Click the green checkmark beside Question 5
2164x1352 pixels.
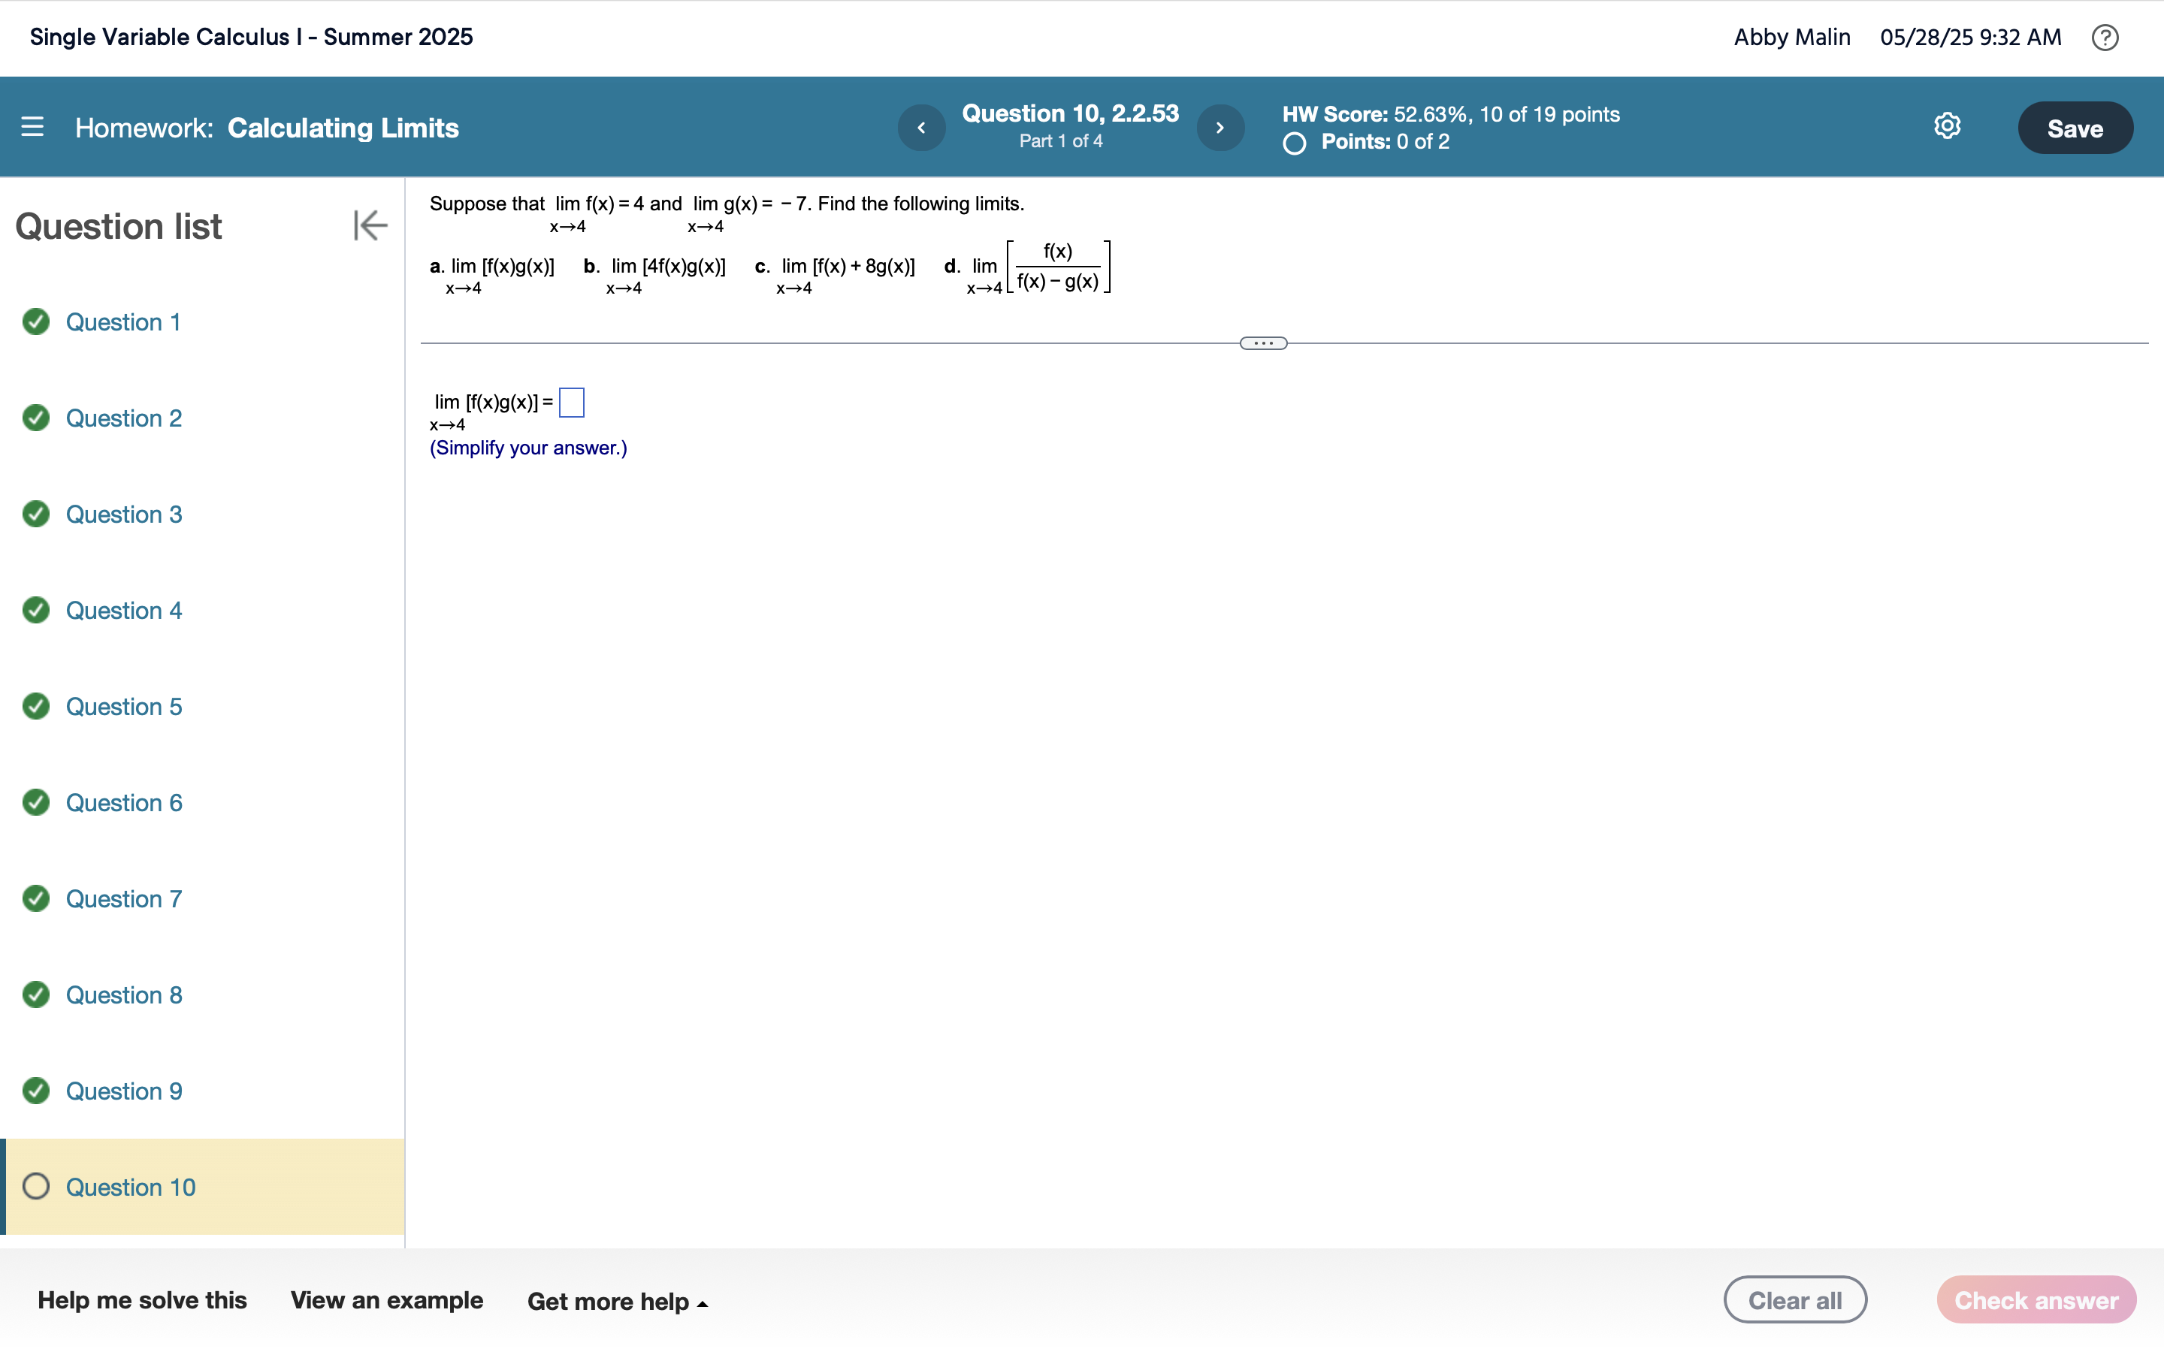(36, 706)
